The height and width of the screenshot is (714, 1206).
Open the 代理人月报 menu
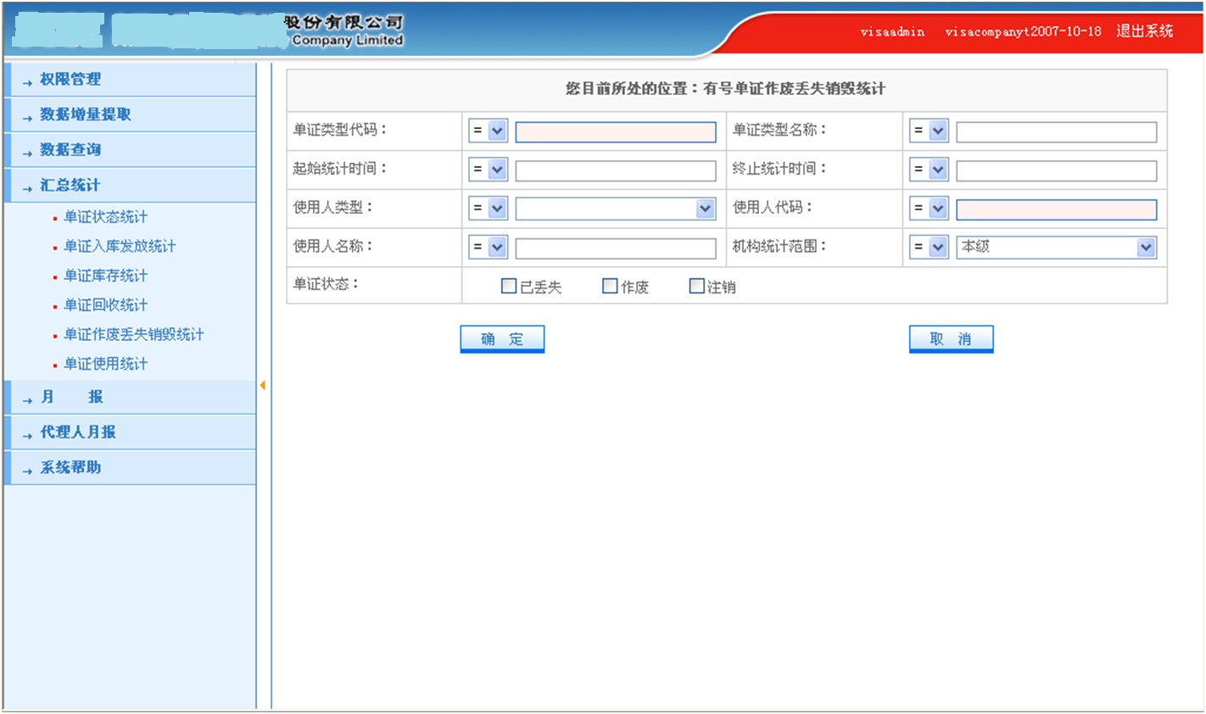(130, 432)
